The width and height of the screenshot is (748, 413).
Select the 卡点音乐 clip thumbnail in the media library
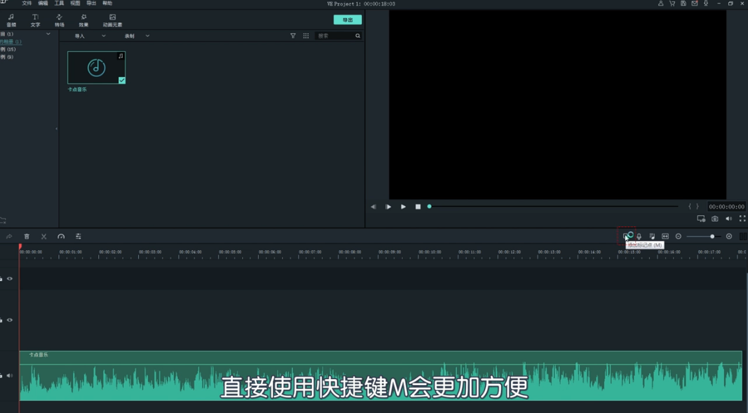[x=96, y=66]
